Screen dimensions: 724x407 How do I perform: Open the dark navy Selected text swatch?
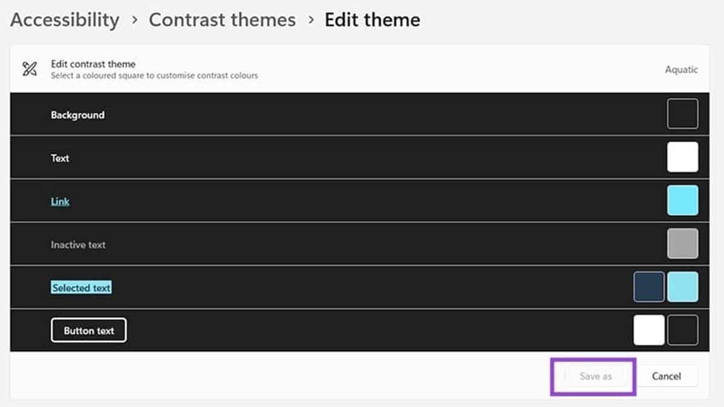(649, 287)
